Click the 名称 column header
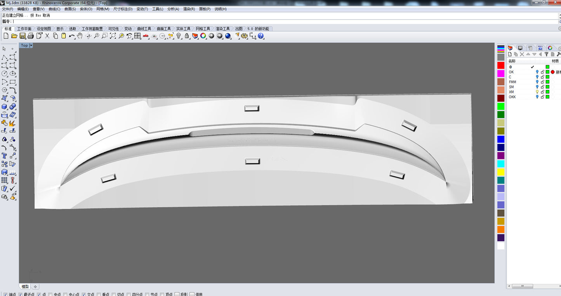Viewport: 561px width, 296px height. (512, 61)
